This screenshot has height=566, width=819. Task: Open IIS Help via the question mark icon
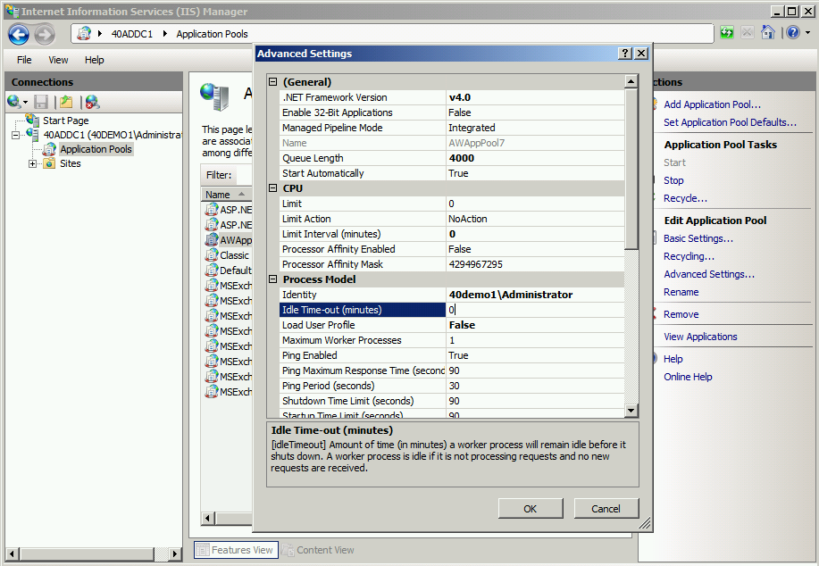791,32
